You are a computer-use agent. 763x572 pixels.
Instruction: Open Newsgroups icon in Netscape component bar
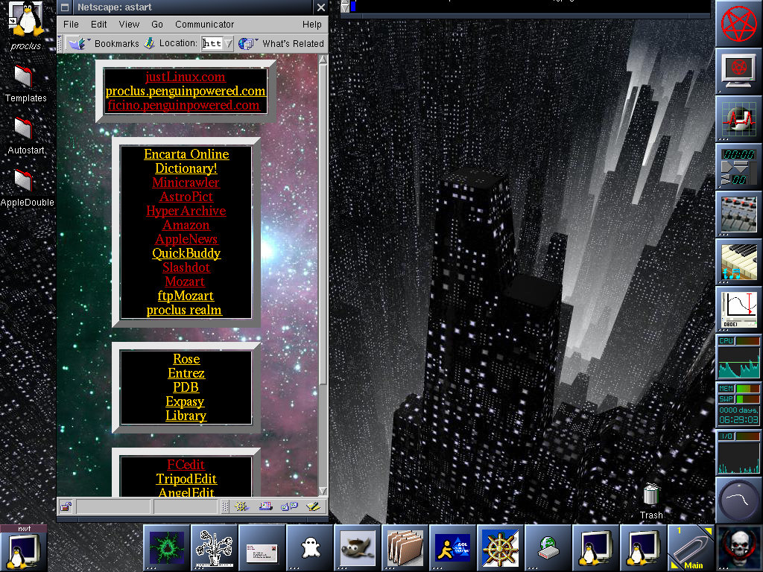click(x=289, y=506)
